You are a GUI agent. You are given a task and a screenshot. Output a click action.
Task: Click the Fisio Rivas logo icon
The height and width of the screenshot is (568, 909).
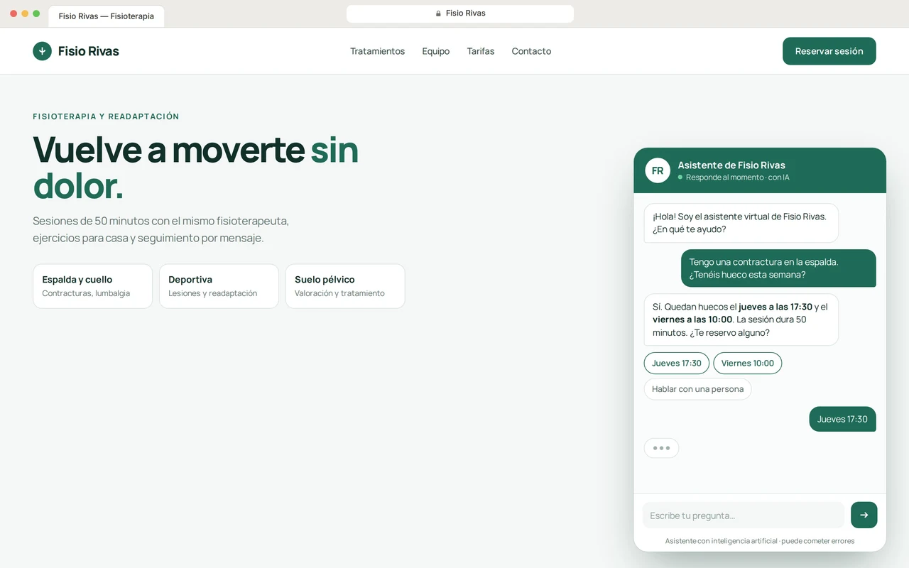(42, 51)
